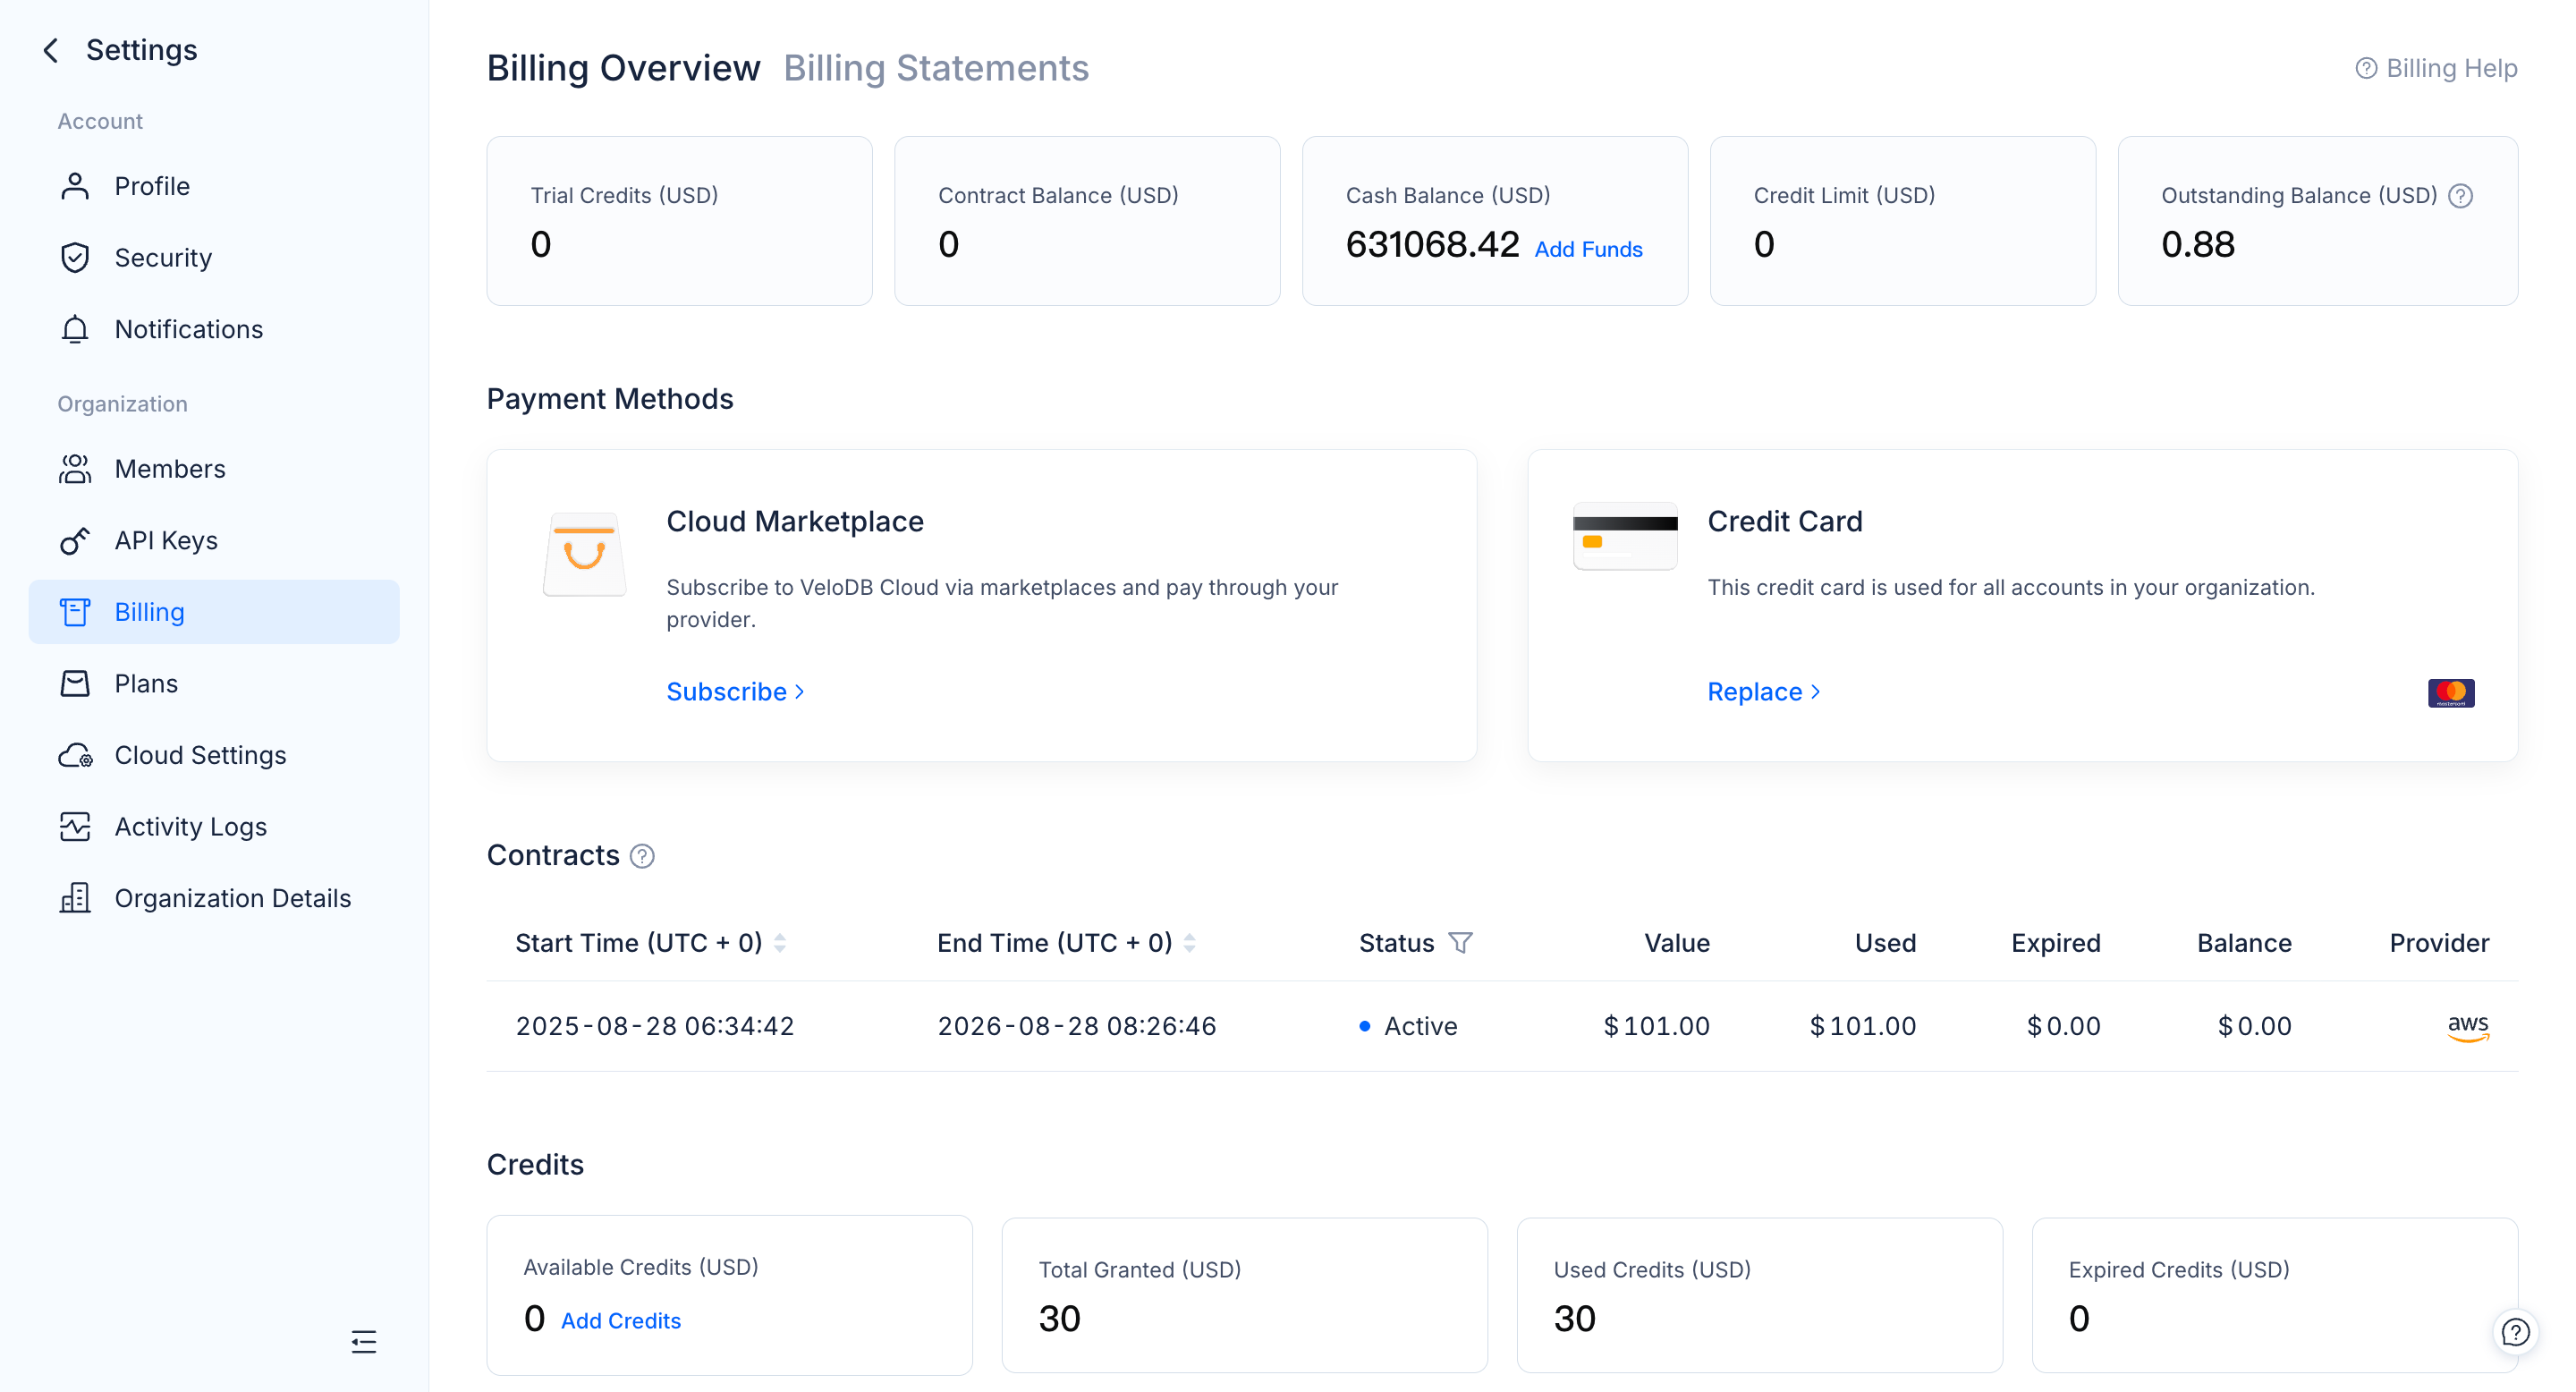
Task: Open the Status column filter icon
Action: point(1460,943)
